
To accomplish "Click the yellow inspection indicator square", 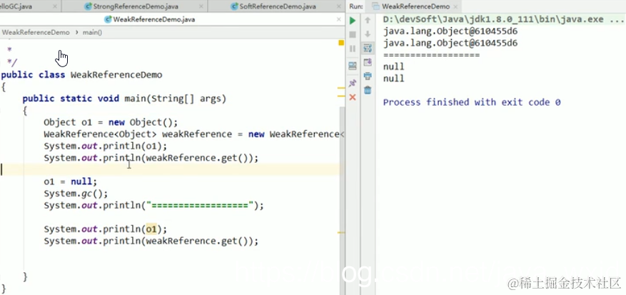I will [x=341, y=43].
